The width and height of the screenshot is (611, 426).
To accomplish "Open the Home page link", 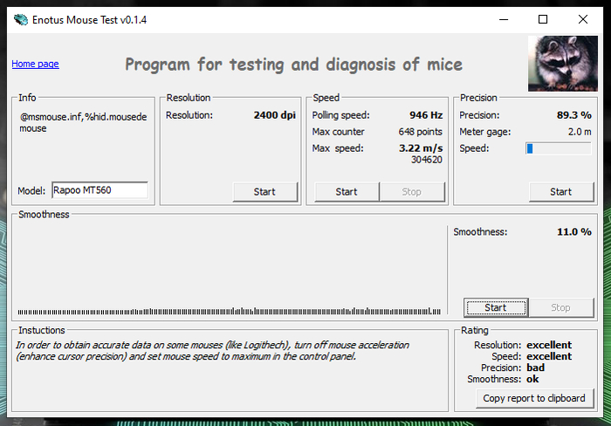I will click(x=35, y=64).
